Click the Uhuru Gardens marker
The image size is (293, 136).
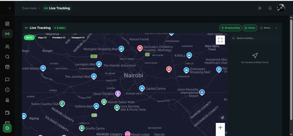[x=118, y=93]
